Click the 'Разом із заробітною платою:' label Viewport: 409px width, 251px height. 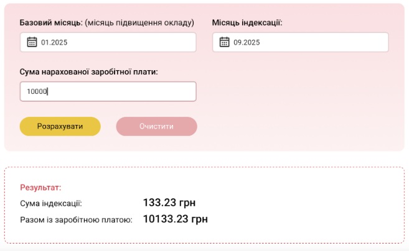(x=76, y=220)
